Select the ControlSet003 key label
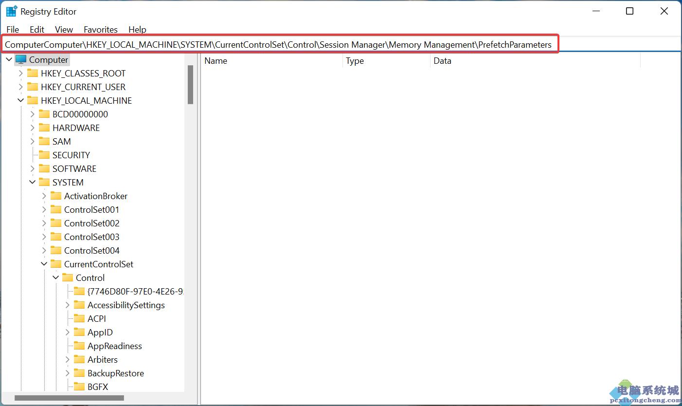Screen dimensions: 682x406 pos(91,237)
